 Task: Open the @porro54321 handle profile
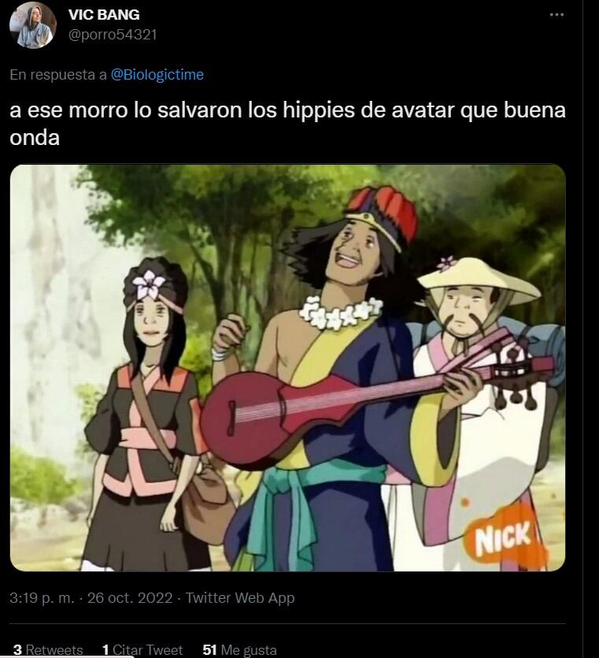tap(113, 35)
